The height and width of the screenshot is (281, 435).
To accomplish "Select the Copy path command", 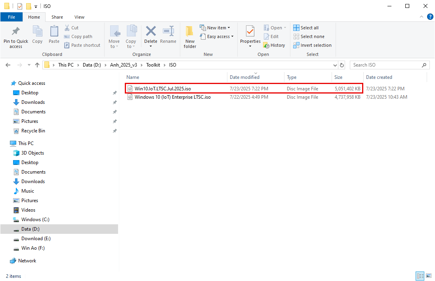I will pos(78,36).
